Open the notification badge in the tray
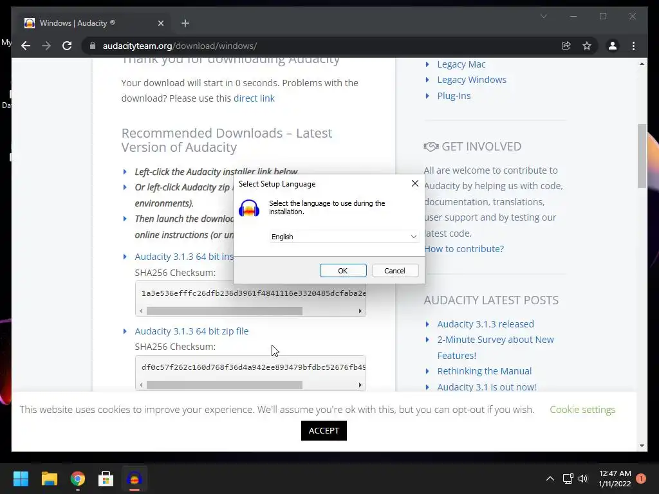This screenshot has width=659, height=494. coord(641,479)
